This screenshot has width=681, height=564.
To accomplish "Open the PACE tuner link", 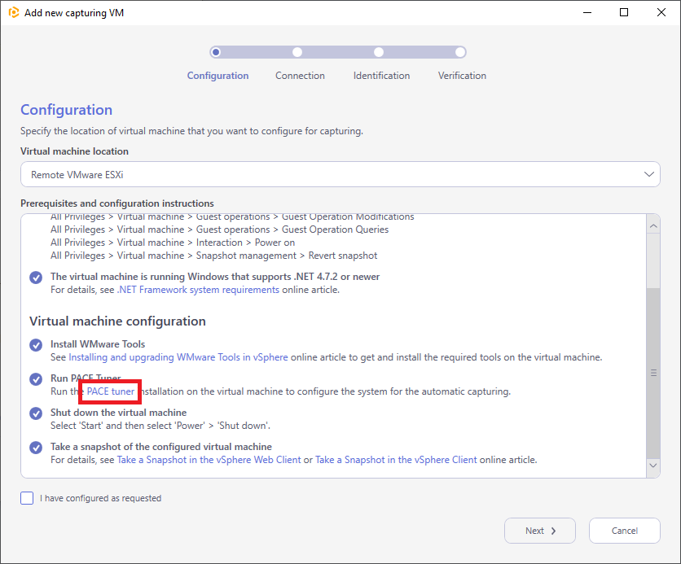I will [x=111, y=391].
